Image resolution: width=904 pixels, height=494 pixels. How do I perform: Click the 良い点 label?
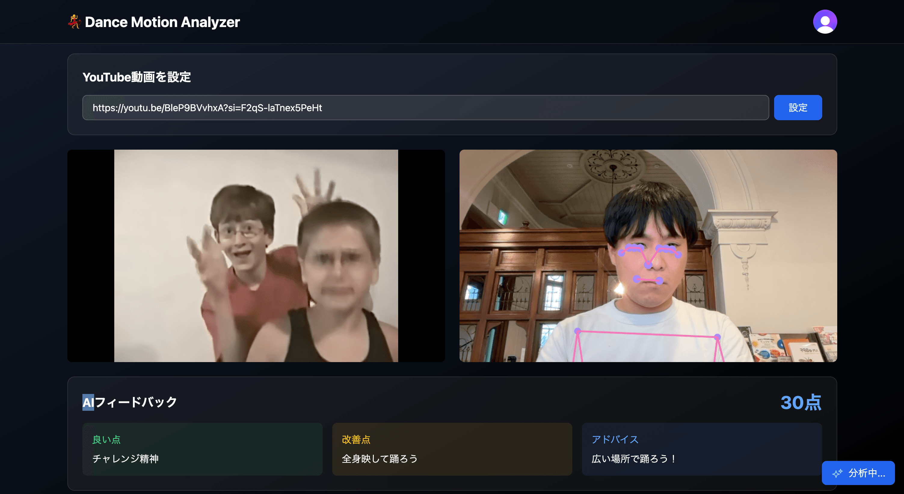click(106, 439)
